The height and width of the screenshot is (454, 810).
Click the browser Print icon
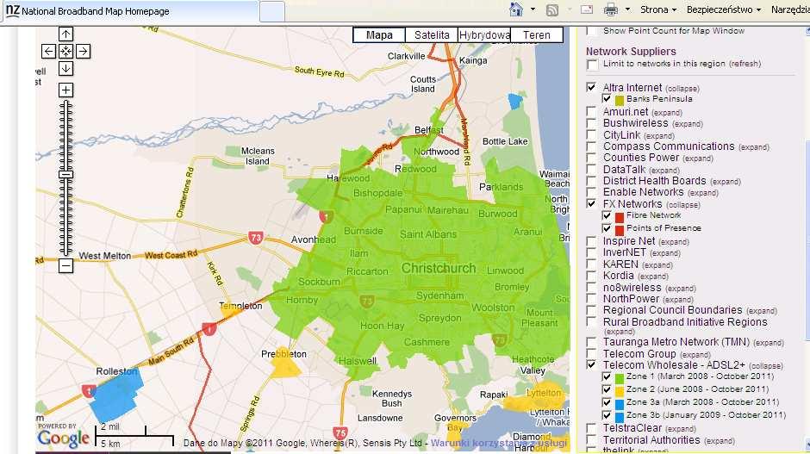point(611,9)
